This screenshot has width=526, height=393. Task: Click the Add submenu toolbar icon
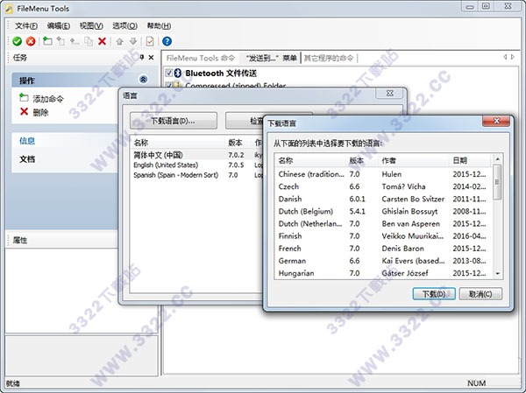click(60, 41)
